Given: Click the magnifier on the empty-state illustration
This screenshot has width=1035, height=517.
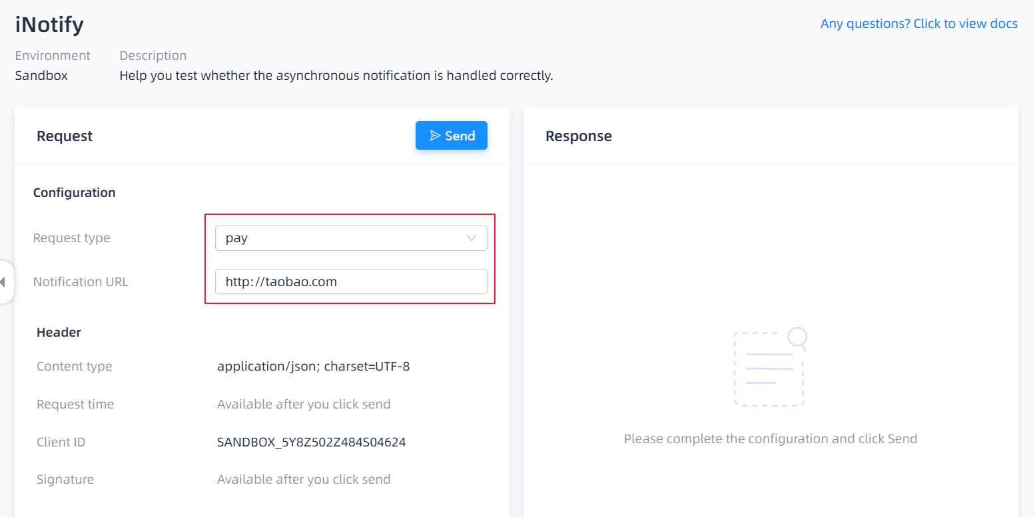Looking at the screenshot, I should (798, 338).
